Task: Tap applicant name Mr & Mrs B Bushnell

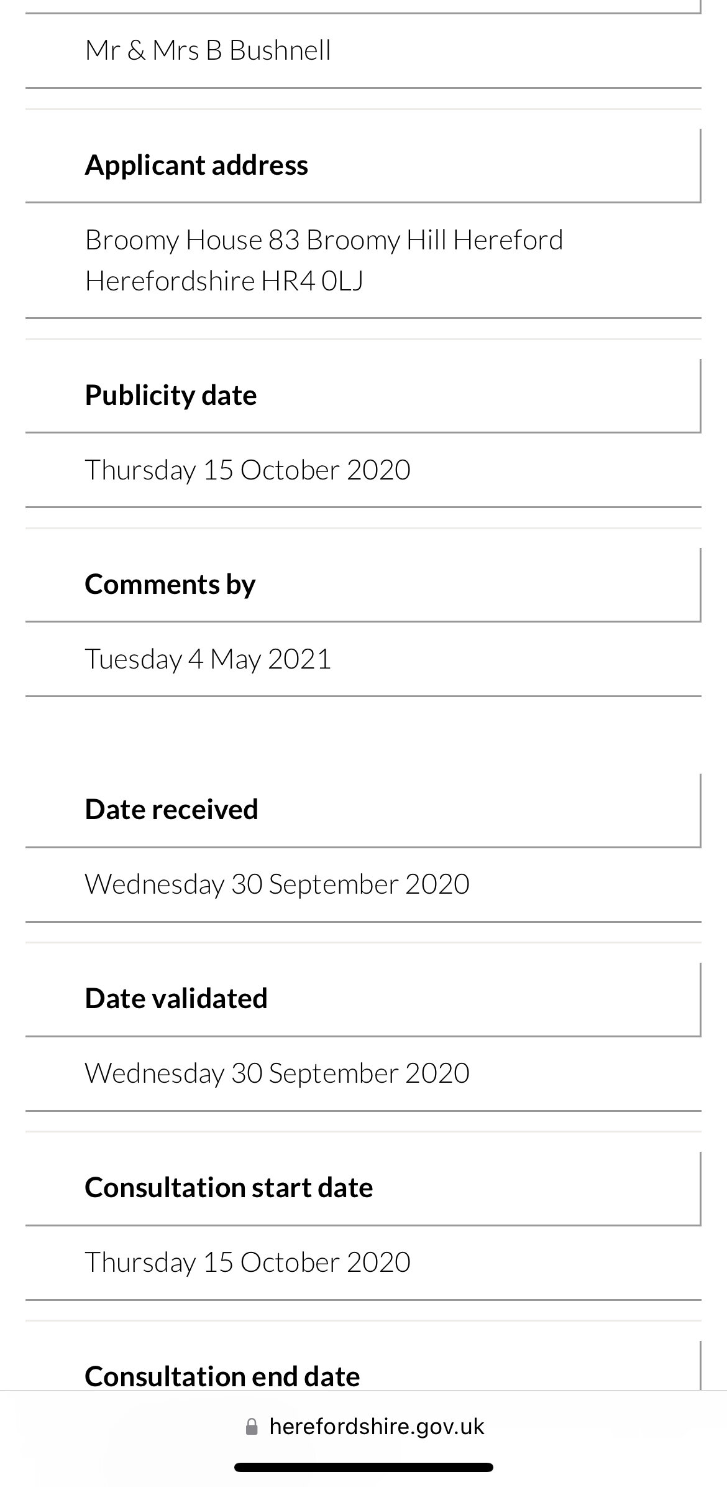Action: [208, 50]
